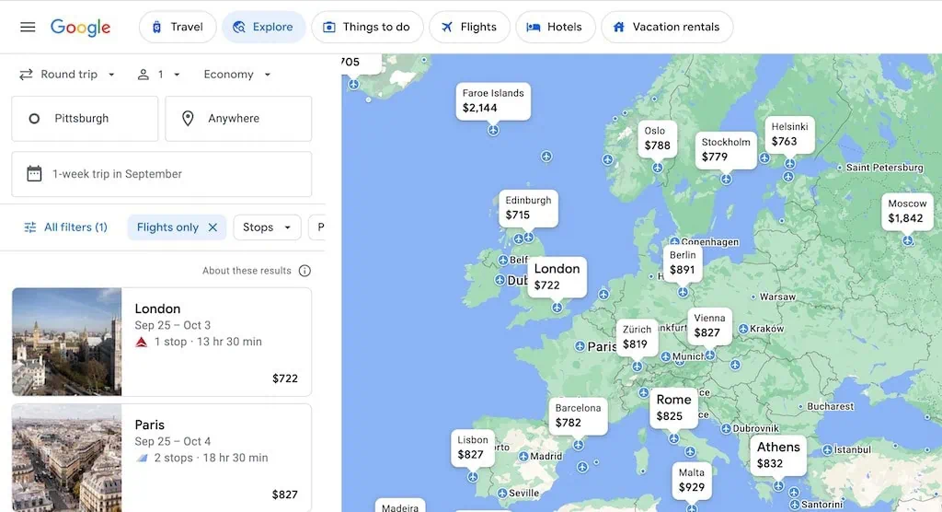Click the info icon beside About these results
This screenshot has width=942, height=512.
pyautogui.click(x=304, y=271)
